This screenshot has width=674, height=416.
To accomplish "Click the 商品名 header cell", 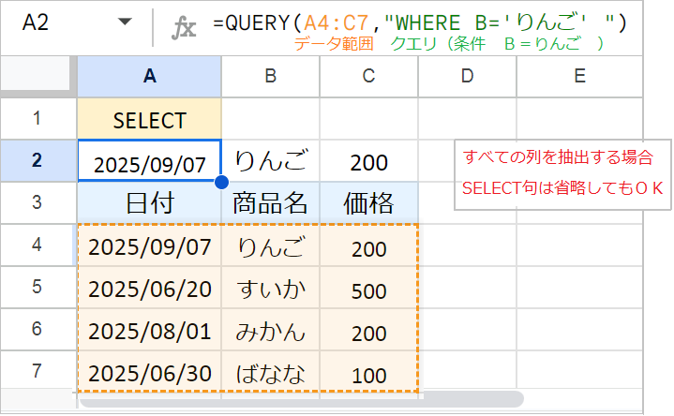I will pos(270,202).
